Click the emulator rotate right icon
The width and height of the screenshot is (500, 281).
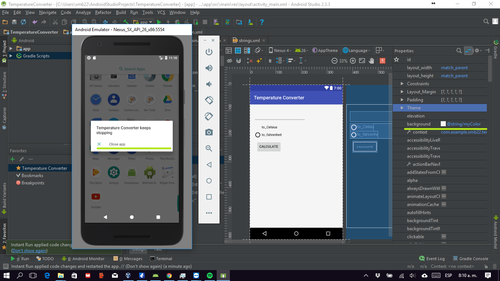click(x=209, y=116)
